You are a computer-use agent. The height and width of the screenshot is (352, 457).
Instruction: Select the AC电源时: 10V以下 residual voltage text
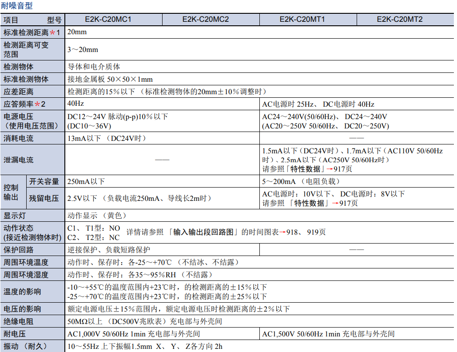click(296, 194)
